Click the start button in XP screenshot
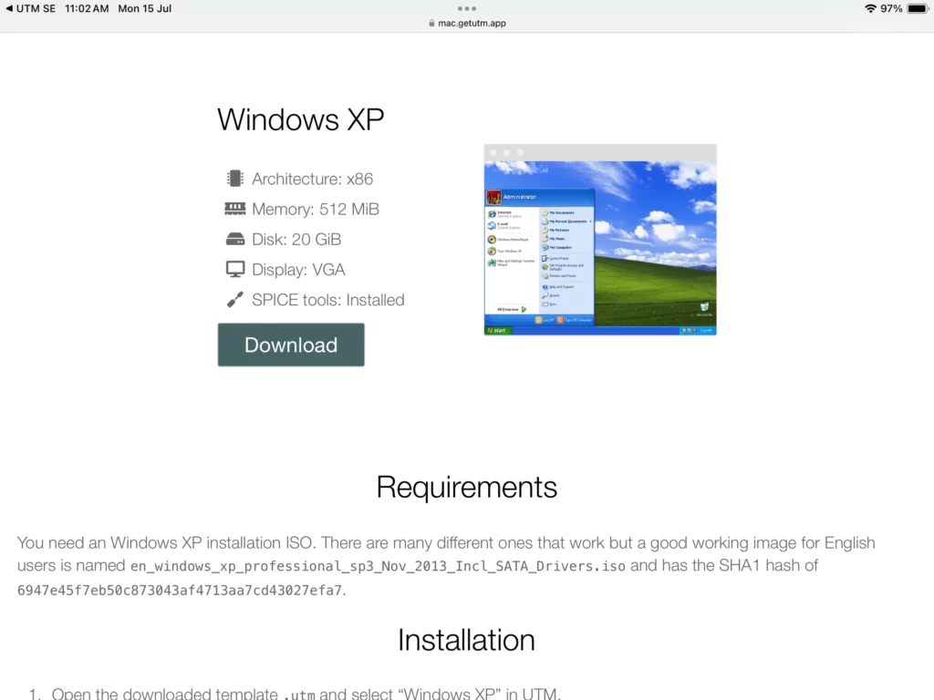 pyautogui.click(x=497, y=330)
